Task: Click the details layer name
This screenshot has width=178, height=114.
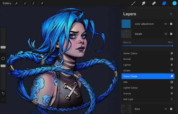Action: coord(138,34)
